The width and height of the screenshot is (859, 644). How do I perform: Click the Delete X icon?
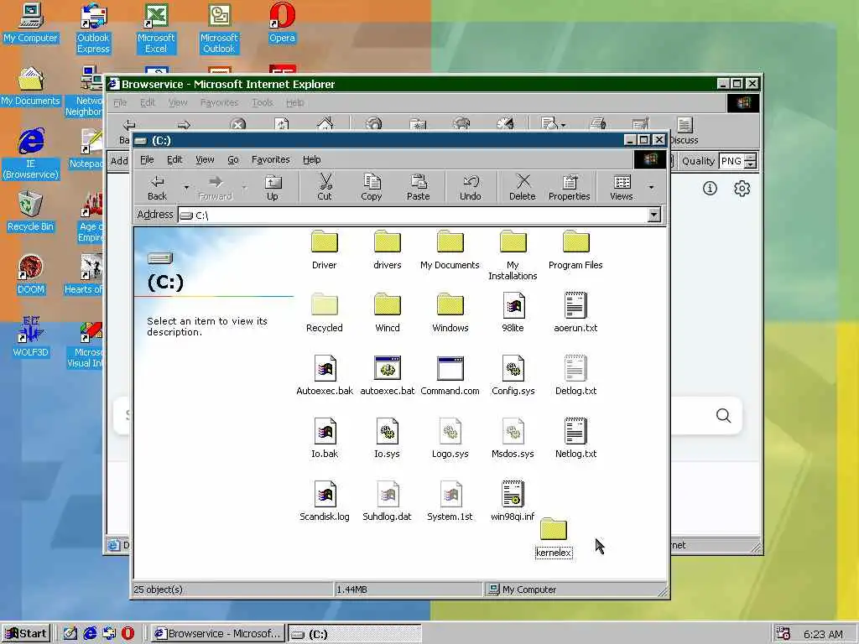tap(522, 187)
